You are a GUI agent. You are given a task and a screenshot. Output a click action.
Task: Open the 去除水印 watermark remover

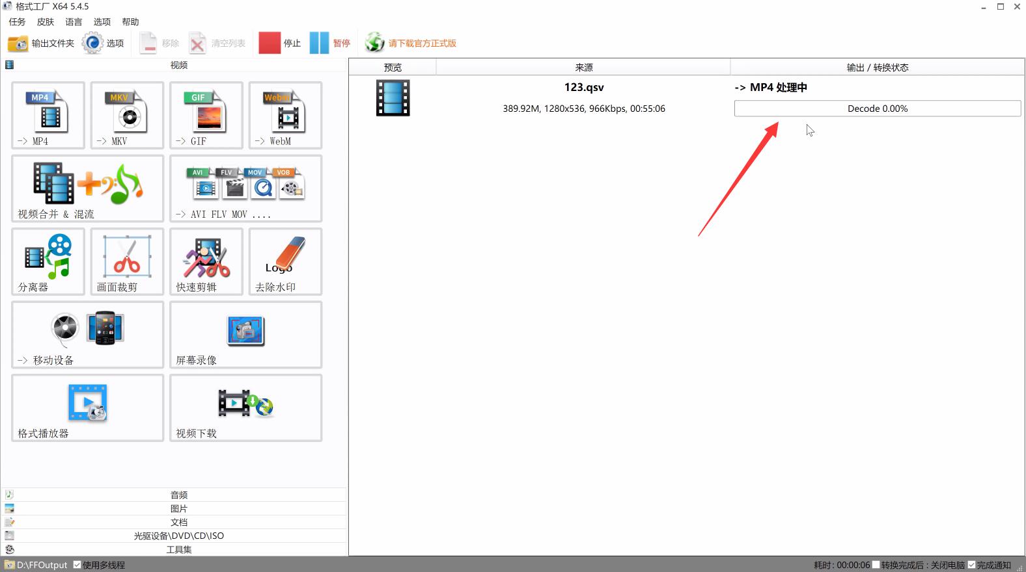coord(285,261)
